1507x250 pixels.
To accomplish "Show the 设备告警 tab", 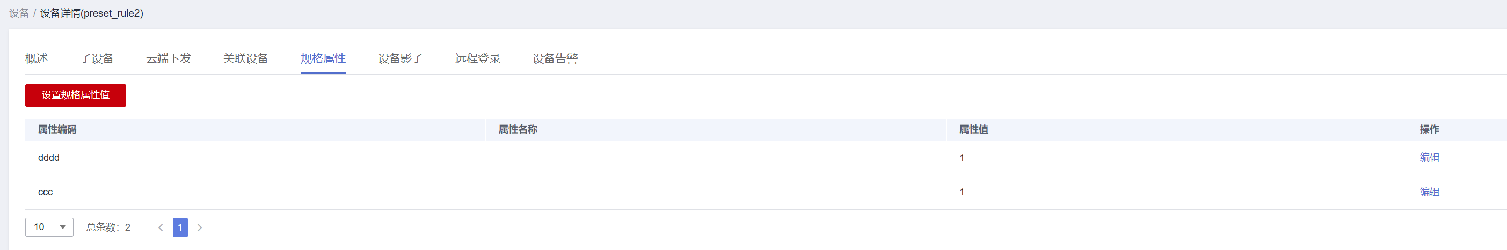I will 555,58.
